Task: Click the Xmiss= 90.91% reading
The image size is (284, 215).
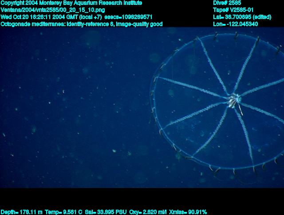Action: 188,212
